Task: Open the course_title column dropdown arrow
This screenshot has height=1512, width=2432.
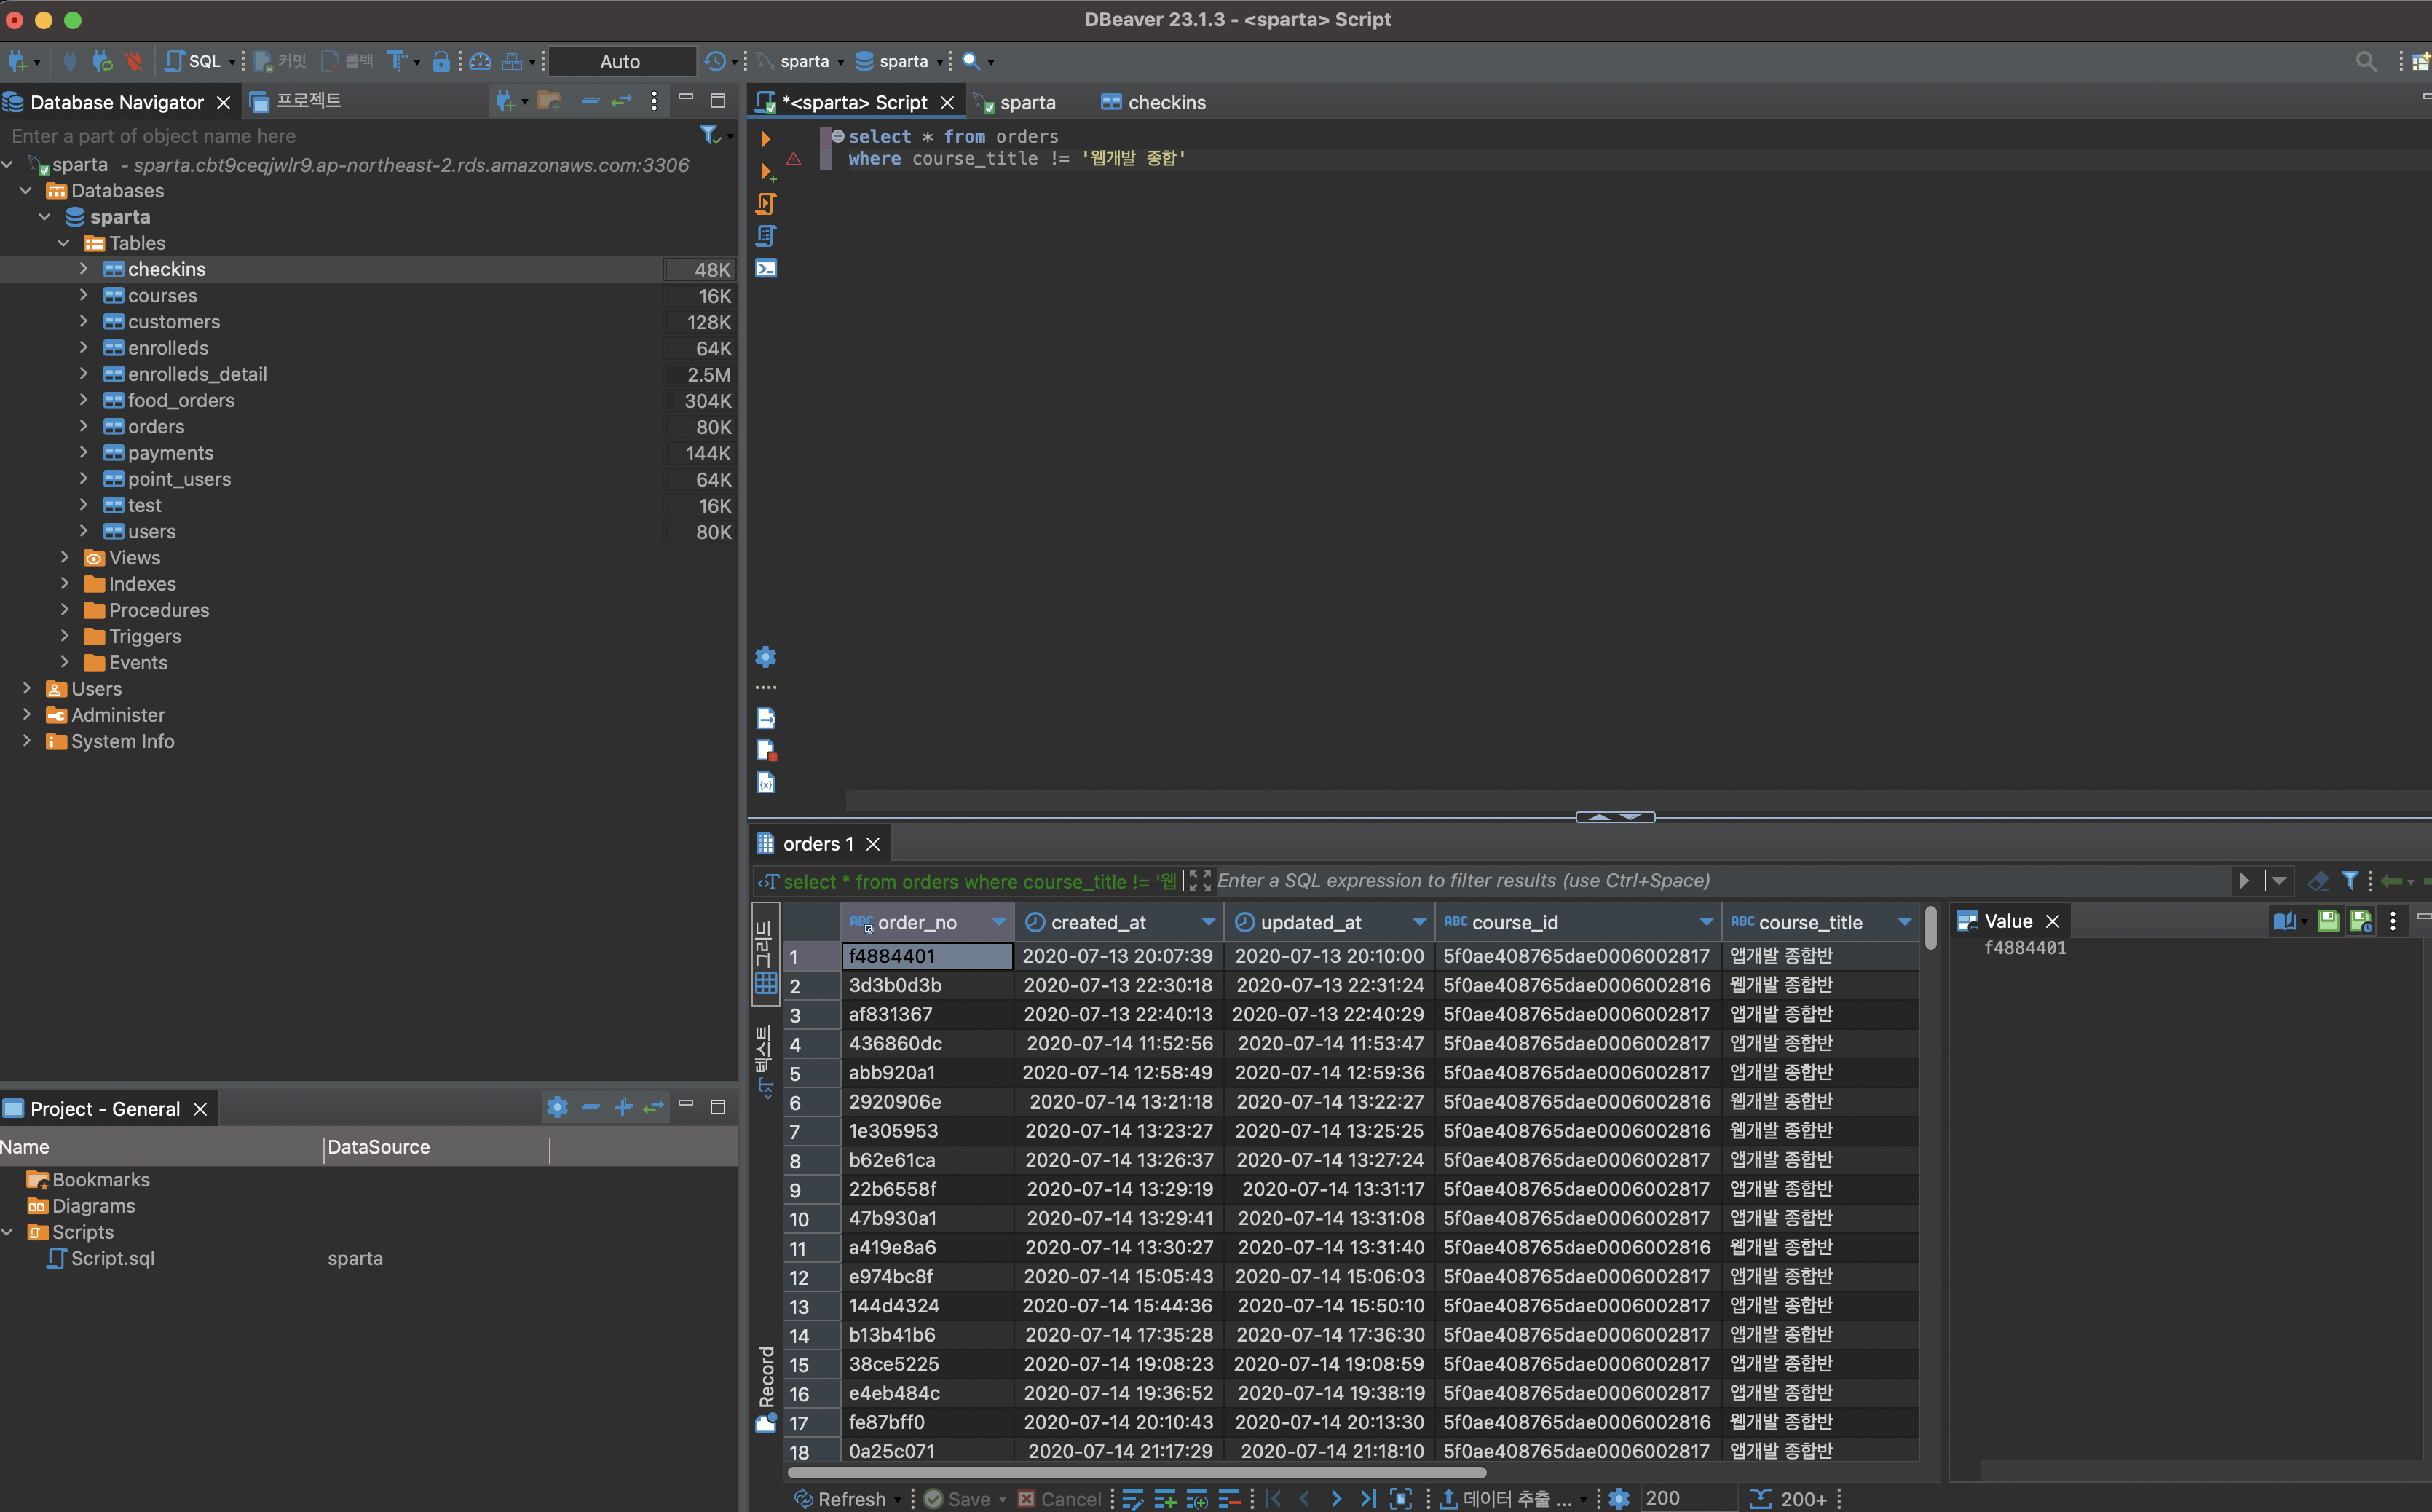Action: (x=1904, y=922)
